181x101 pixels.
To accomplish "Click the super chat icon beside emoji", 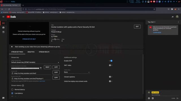I will 153,98.
